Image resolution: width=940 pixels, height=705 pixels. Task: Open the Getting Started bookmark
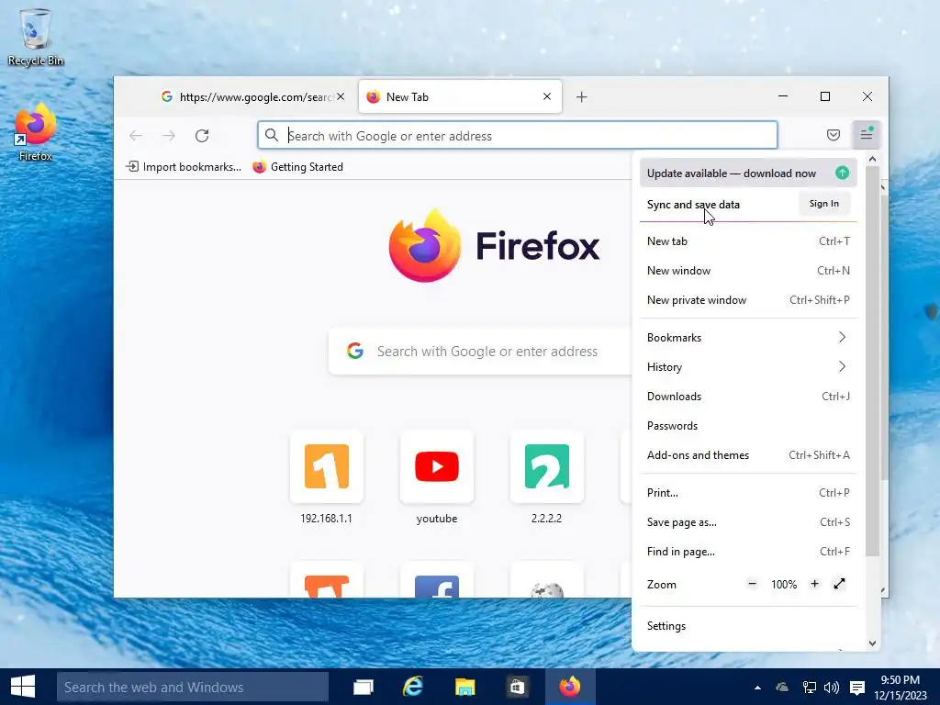click(x=298, y=167)
